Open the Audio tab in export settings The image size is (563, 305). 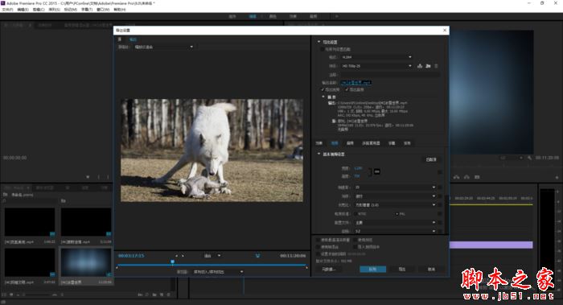click(350, 143)
